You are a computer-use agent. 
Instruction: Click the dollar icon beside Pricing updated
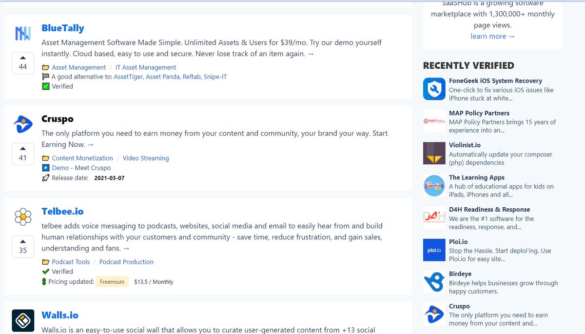tap(44, 281)
